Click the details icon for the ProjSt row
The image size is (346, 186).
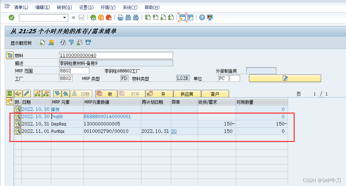click(x=18, y=116)
